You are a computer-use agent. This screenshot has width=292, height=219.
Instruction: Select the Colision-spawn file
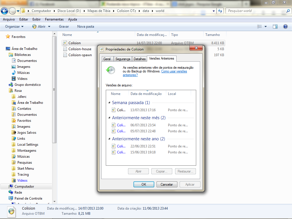[80, 55]
